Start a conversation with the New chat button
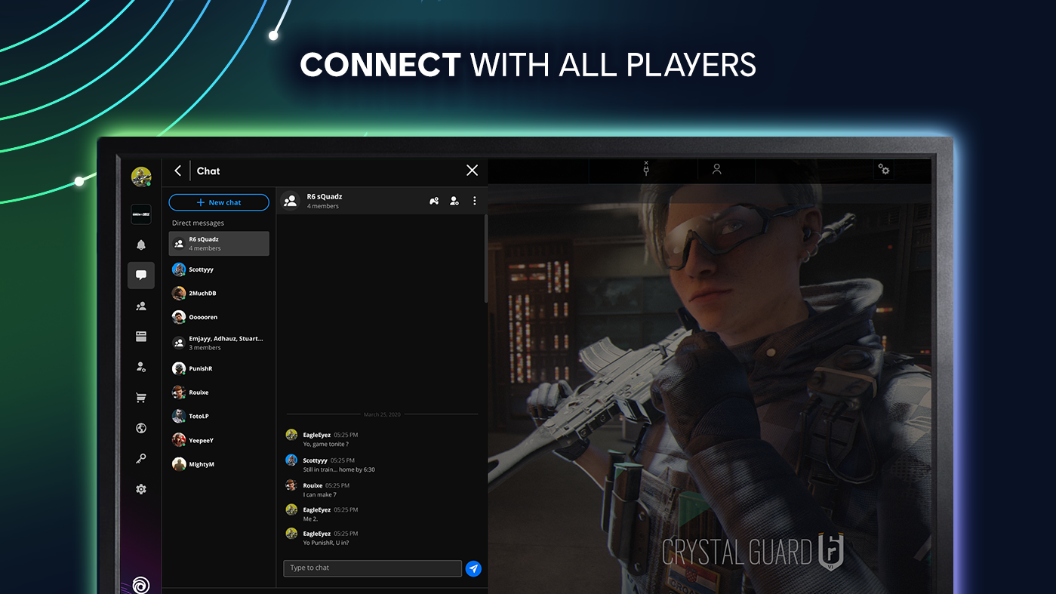 [x=219, y=202]
